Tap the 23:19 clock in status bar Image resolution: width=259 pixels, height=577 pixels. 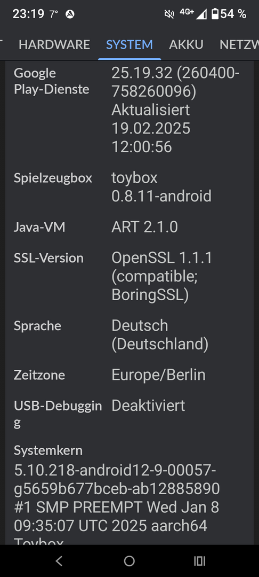pos(28,14)
